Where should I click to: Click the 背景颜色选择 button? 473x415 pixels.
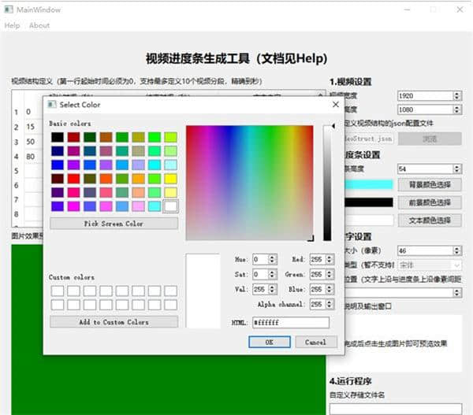(429, 184)
